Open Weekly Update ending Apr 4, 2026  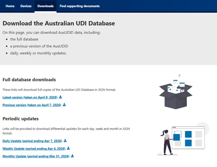(x=34, y=149)
